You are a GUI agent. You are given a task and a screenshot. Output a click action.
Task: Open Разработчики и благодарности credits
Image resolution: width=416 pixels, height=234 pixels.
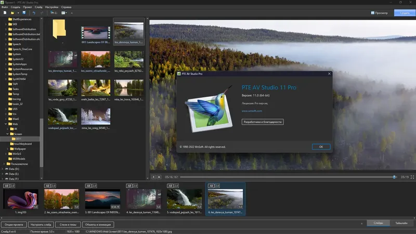click(x=263, y=122)
